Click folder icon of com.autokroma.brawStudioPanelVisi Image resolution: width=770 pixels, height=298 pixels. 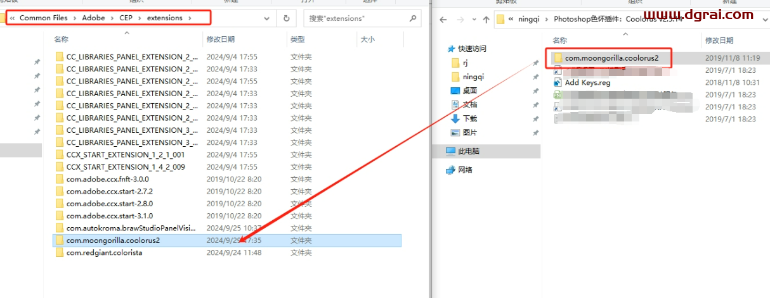point(60,228)
